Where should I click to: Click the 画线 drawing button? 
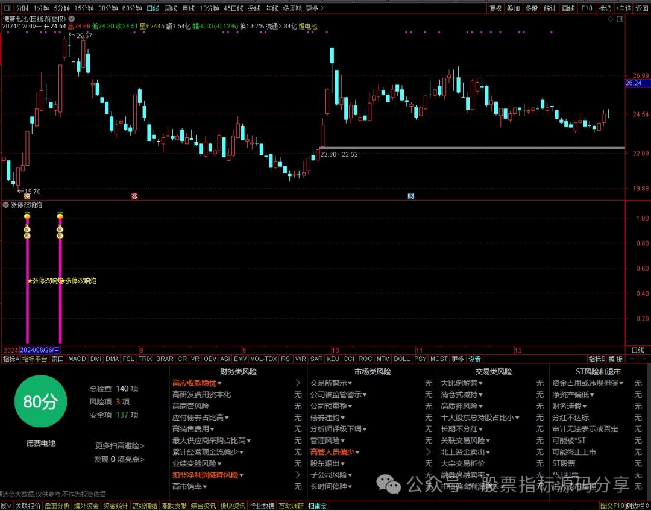coord(568,8)
